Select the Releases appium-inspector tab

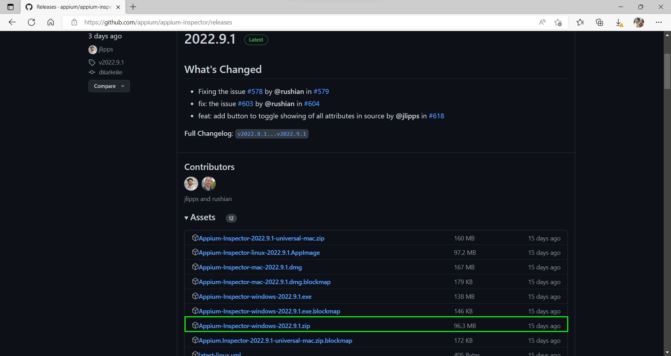click(x=73, y=7)
